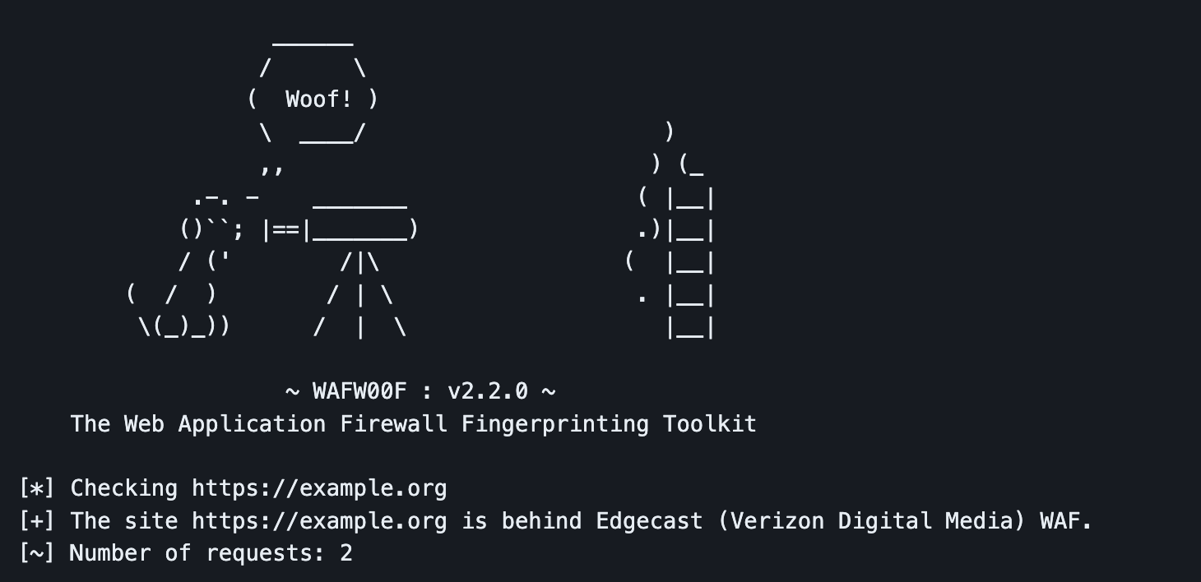Click the ASCII tabletop box '|==|_______)'
Viewport: 1201px width, 582px height.
[341, 229]
